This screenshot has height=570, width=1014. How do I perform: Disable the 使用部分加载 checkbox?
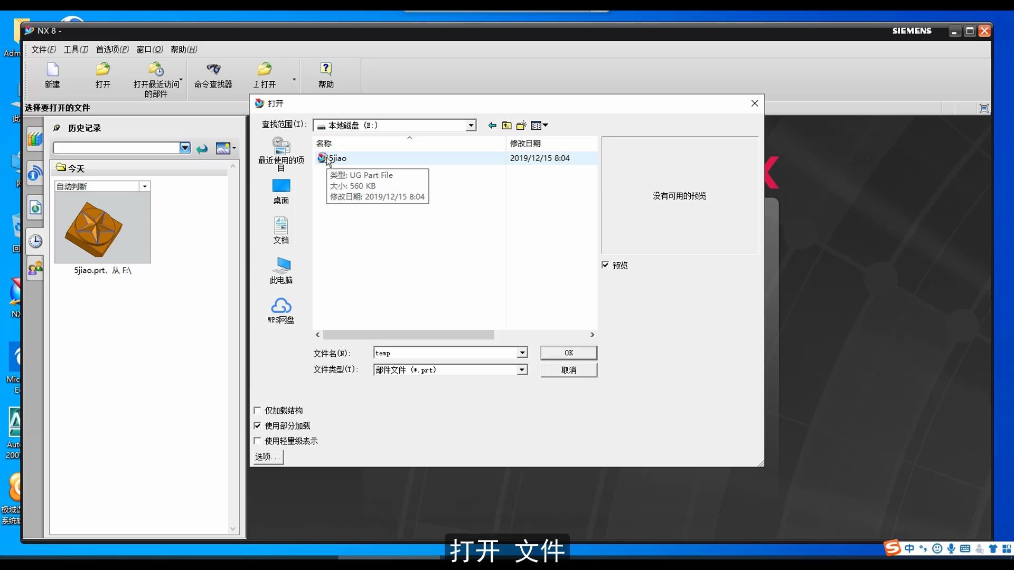257,425
